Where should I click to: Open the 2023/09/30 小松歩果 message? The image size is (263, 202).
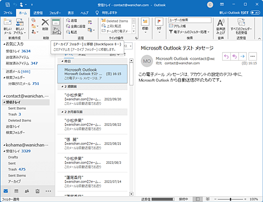[92, 99]
